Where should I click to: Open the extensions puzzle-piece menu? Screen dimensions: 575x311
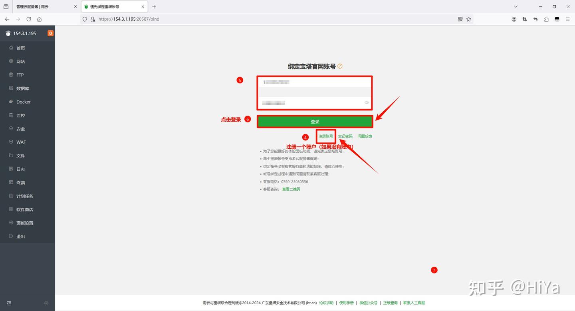click(546, 19)
